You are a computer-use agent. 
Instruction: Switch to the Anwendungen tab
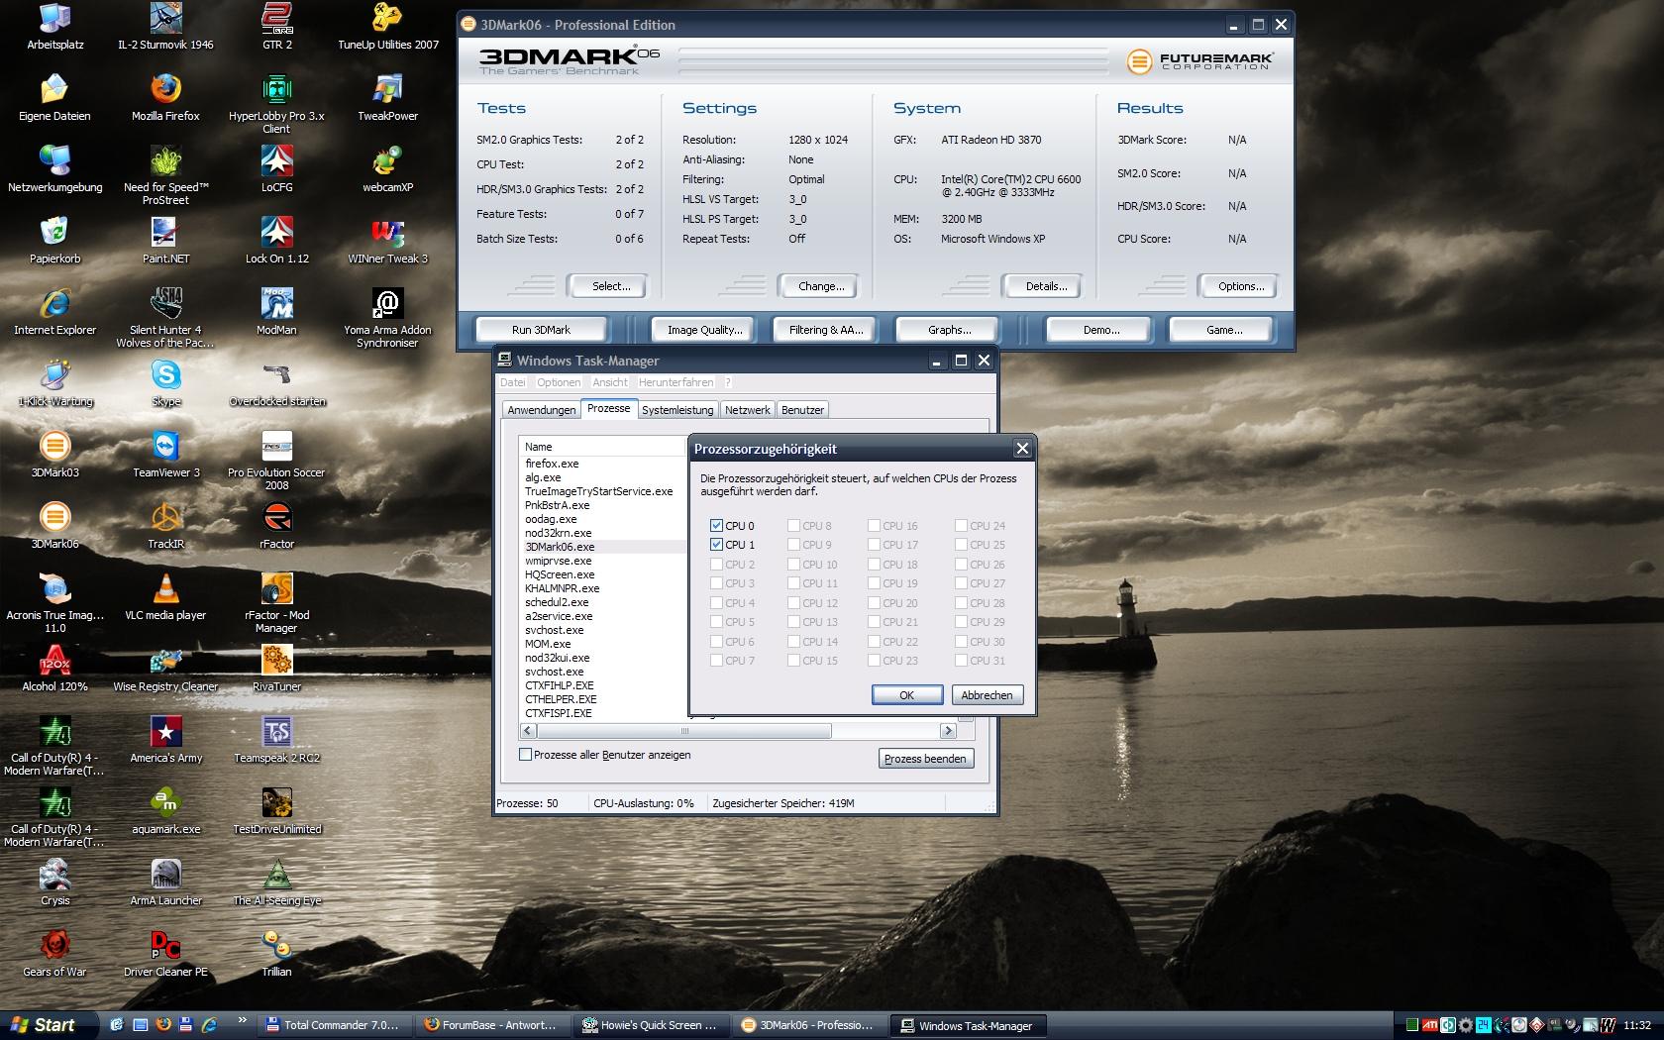point(541,410)
